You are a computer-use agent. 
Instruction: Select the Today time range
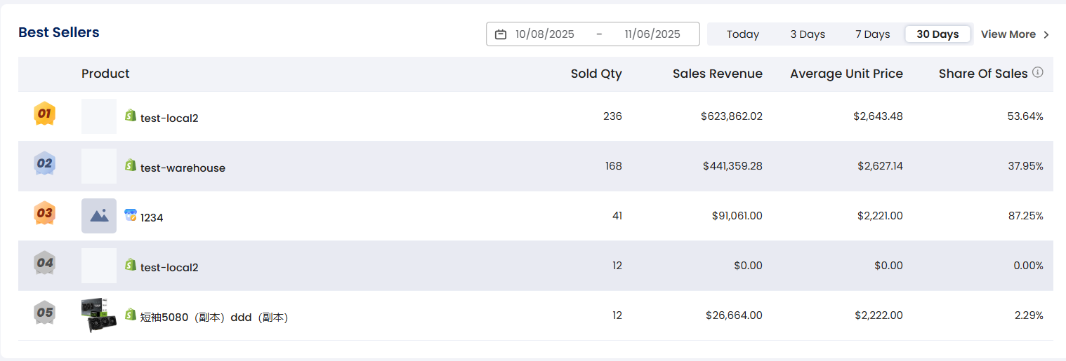(743, 34)
